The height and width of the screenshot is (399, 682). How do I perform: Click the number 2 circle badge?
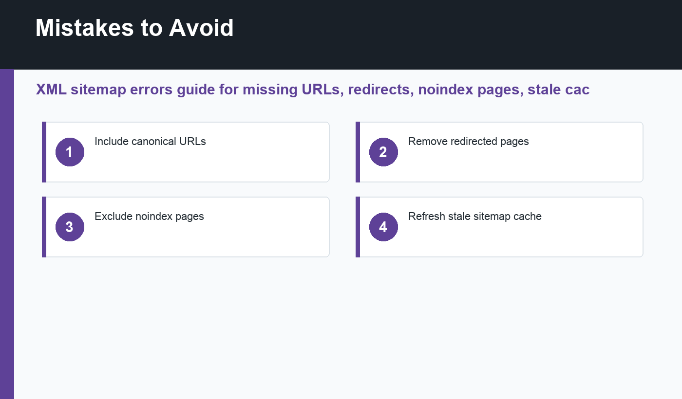[x=383, y=152]
